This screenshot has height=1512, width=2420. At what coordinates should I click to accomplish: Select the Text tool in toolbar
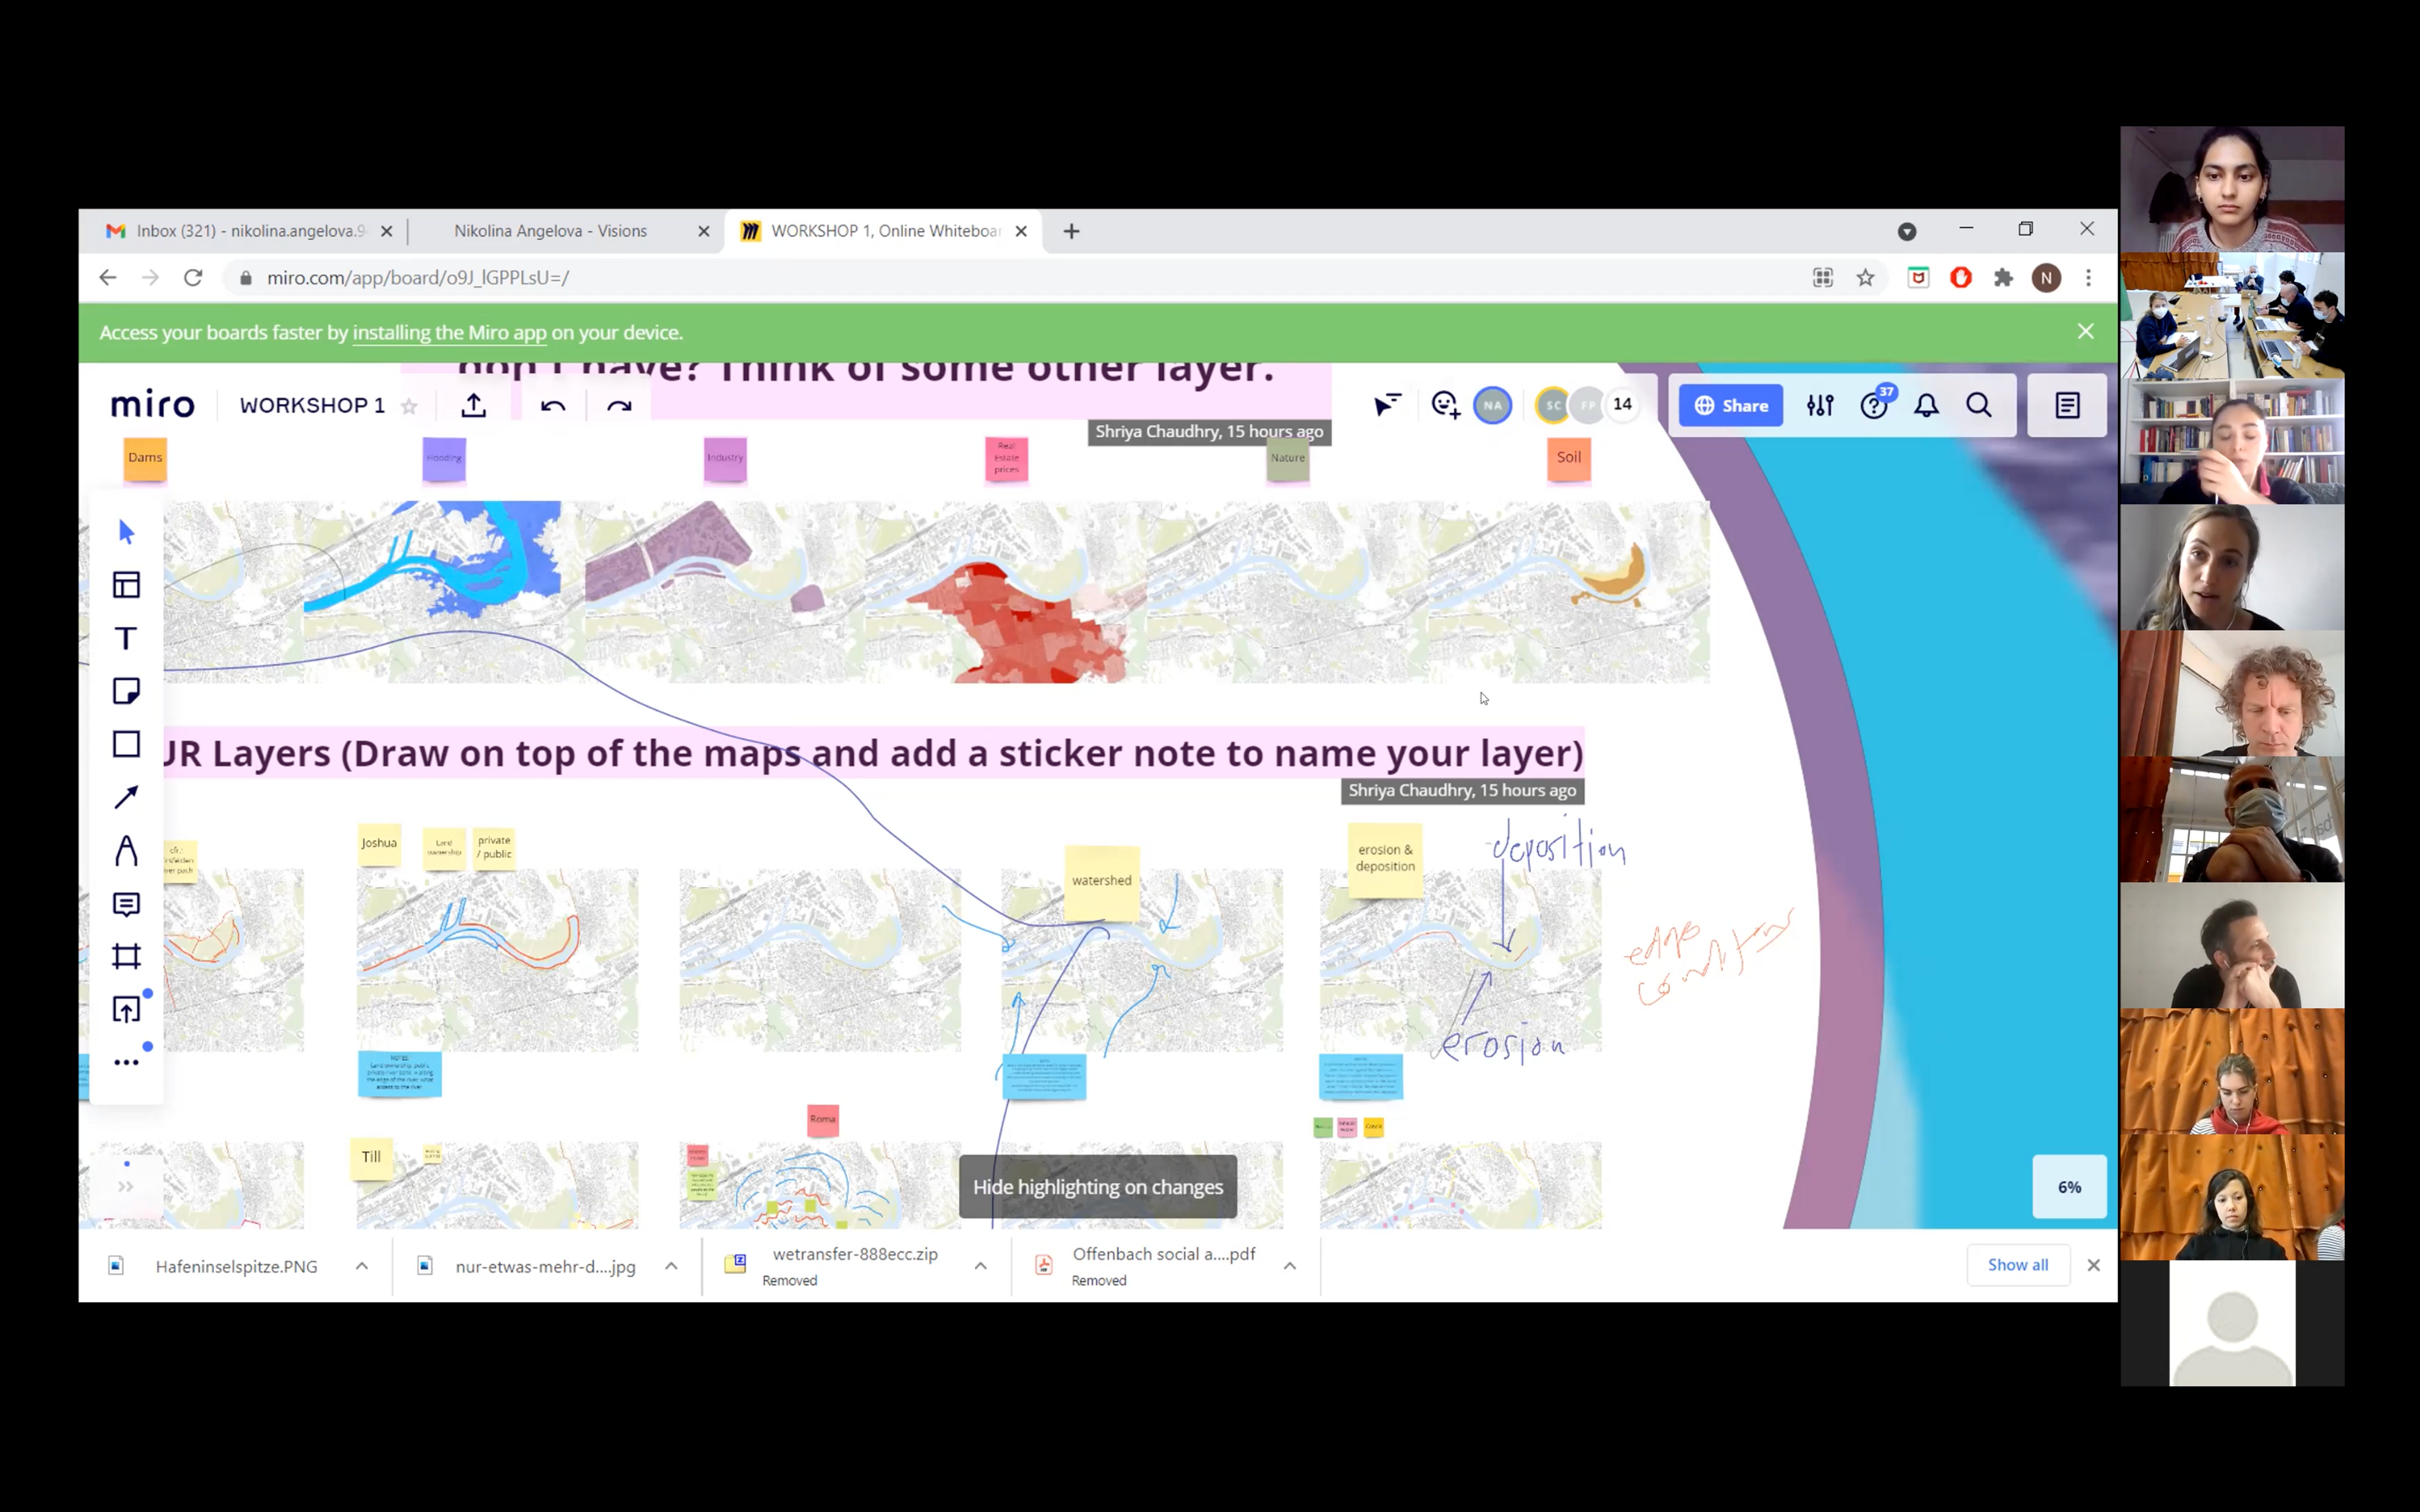tap(126, 638)
